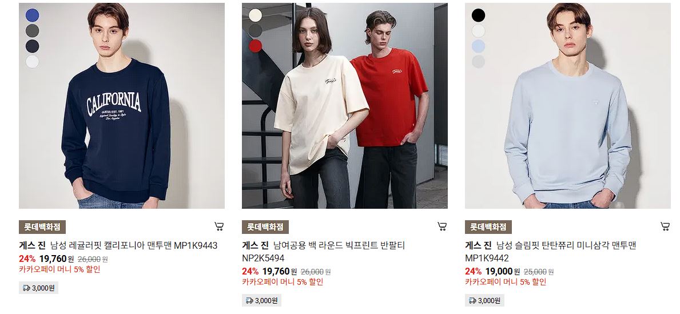Screen dimensions: 680x314
Task: Click 롯데백화점 badge under light blue sweatshirt
Action: [488, 227]
